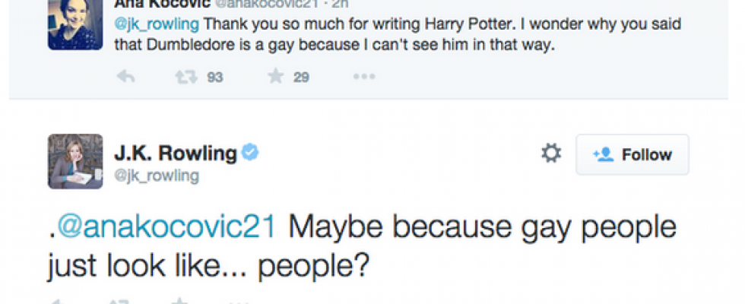Open more options on Ana Kocovic's tweet

364,77
